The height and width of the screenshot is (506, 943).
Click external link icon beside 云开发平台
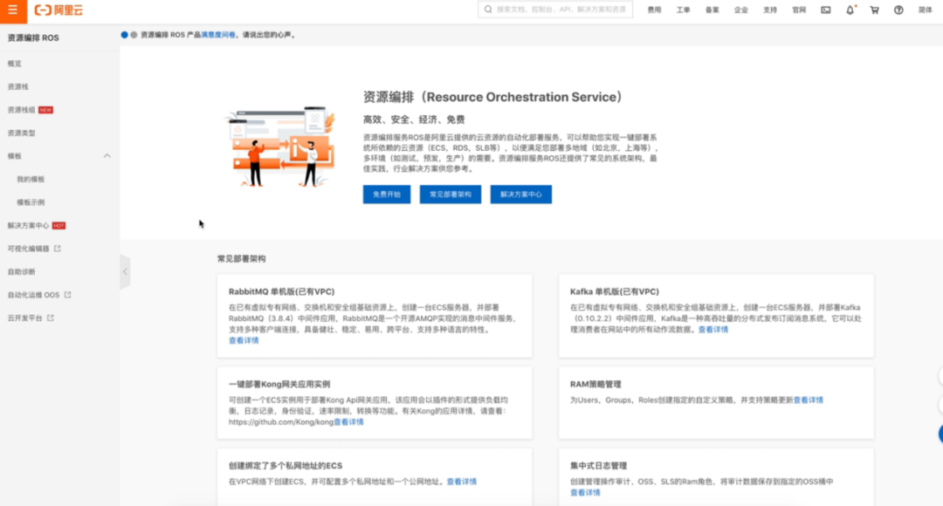[51, 318]
